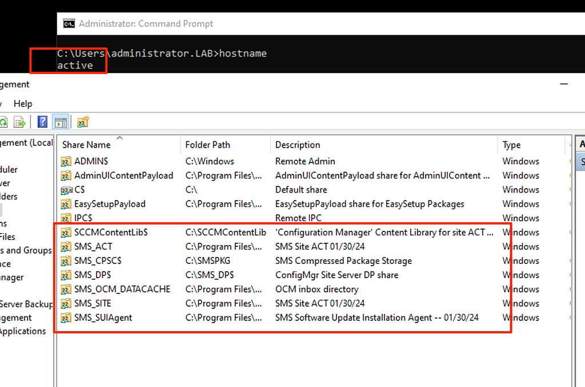Click ConfigMgr Site Server DP share description
Screen dimensions: 585x387
[336, 275]
